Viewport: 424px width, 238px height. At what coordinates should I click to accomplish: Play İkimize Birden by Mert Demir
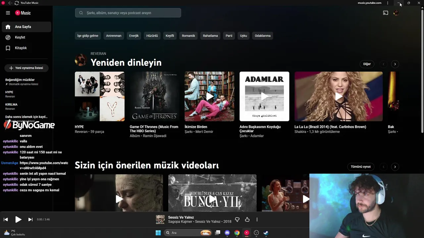(x=209, y=97)
